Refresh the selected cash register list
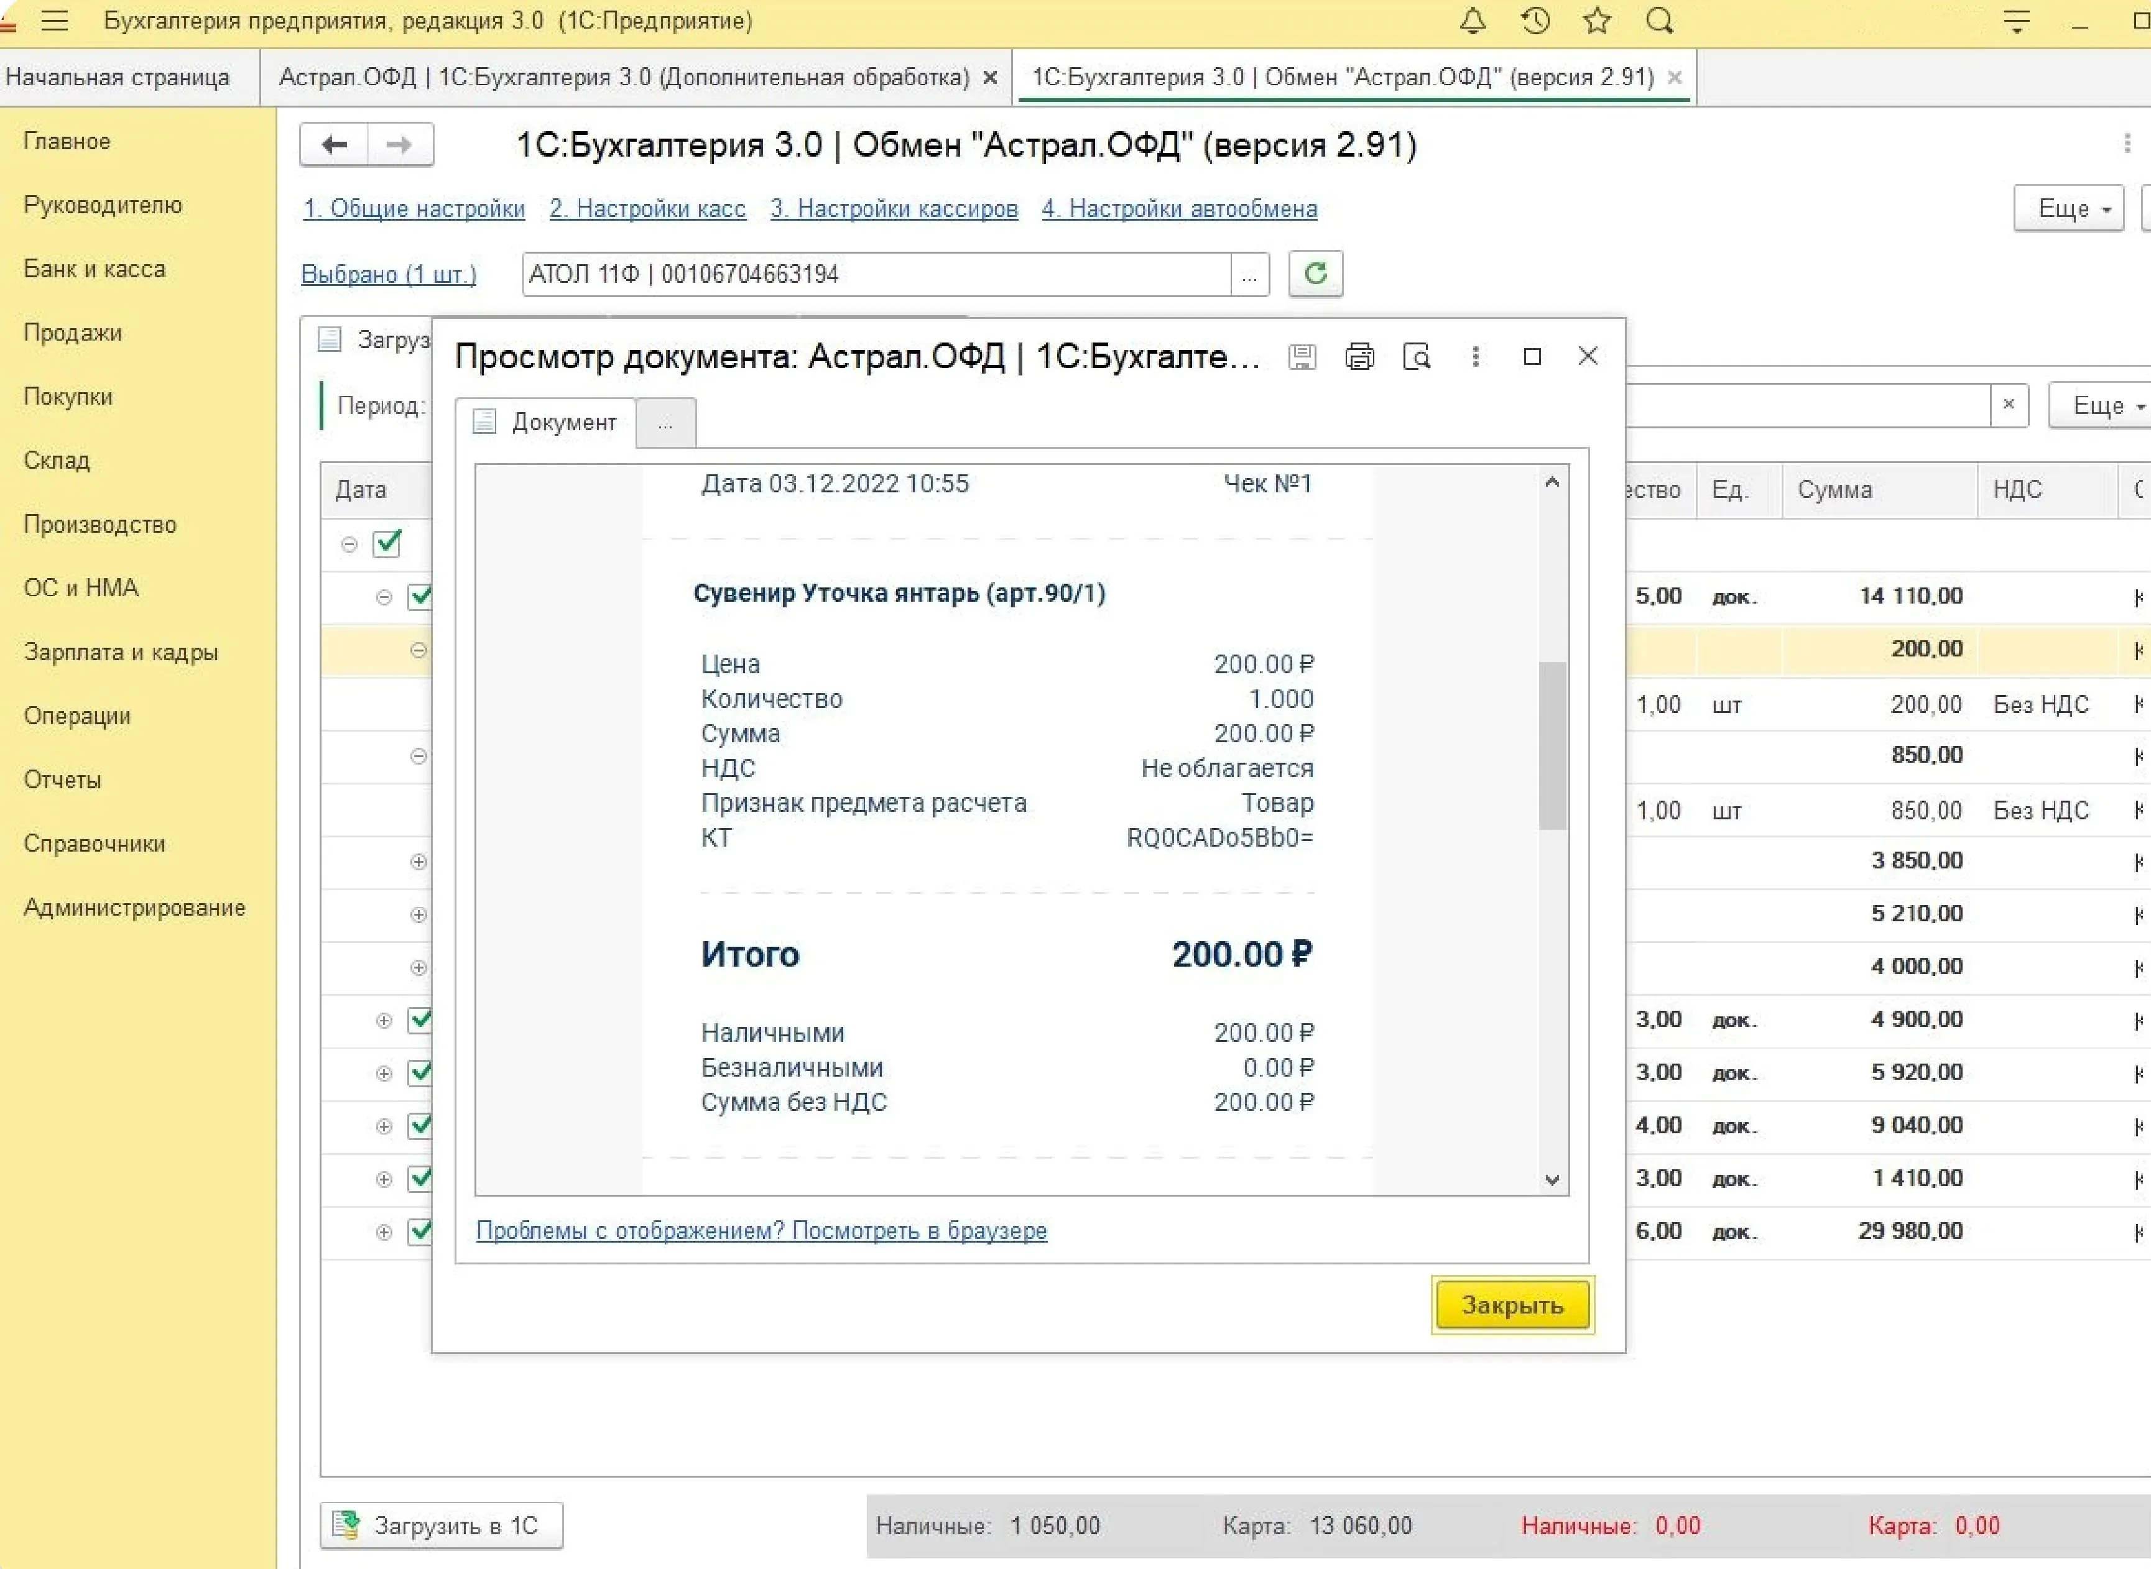Viewport: 2151px width, 1569px height. [1315, 274]
